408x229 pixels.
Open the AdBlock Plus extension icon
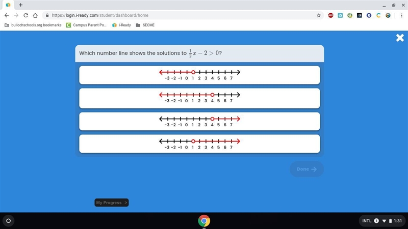pos(330,15)
